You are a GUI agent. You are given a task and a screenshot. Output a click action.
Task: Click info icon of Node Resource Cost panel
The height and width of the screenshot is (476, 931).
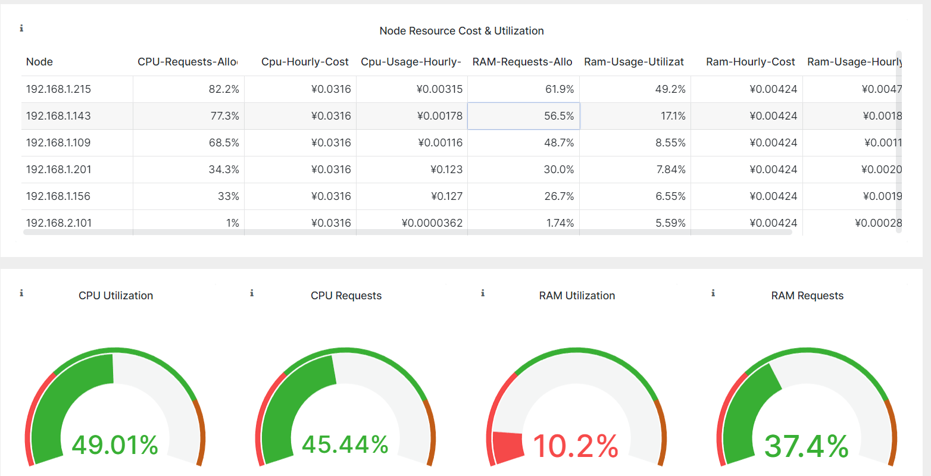coord(21,28)
